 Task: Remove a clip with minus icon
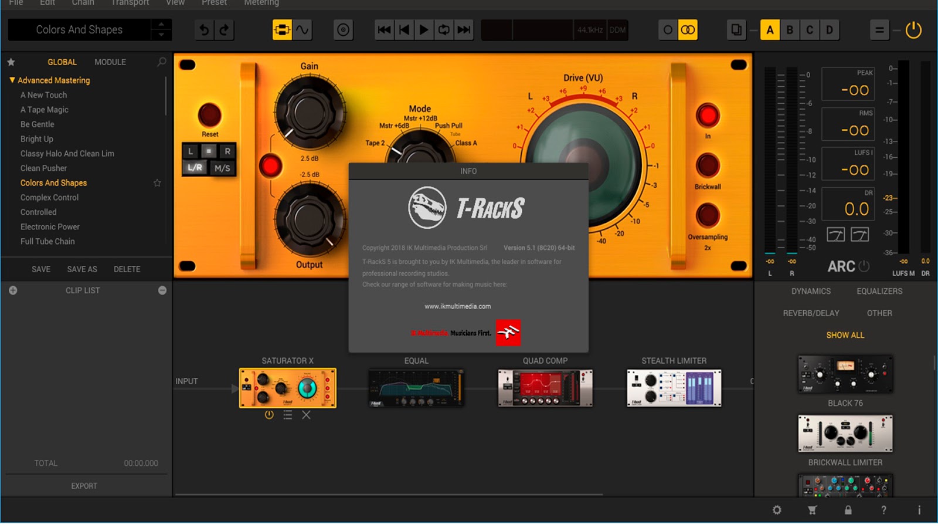[x=162, y=290]
